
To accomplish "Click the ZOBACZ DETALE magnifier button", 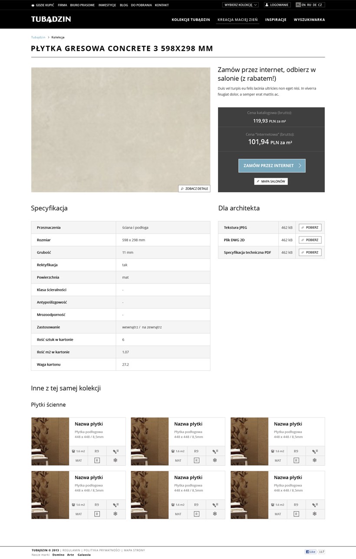I will point(194,189).
